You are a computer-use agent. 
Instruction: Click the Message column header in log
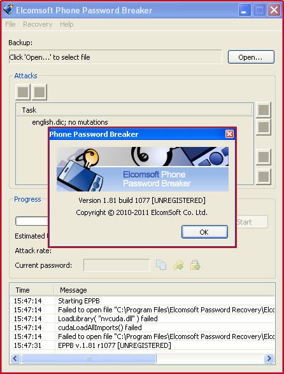(164, 290)
